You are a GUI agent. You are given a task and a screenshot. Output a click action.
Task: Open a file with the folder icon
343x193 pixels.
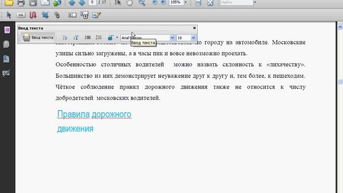coord(9,3)
